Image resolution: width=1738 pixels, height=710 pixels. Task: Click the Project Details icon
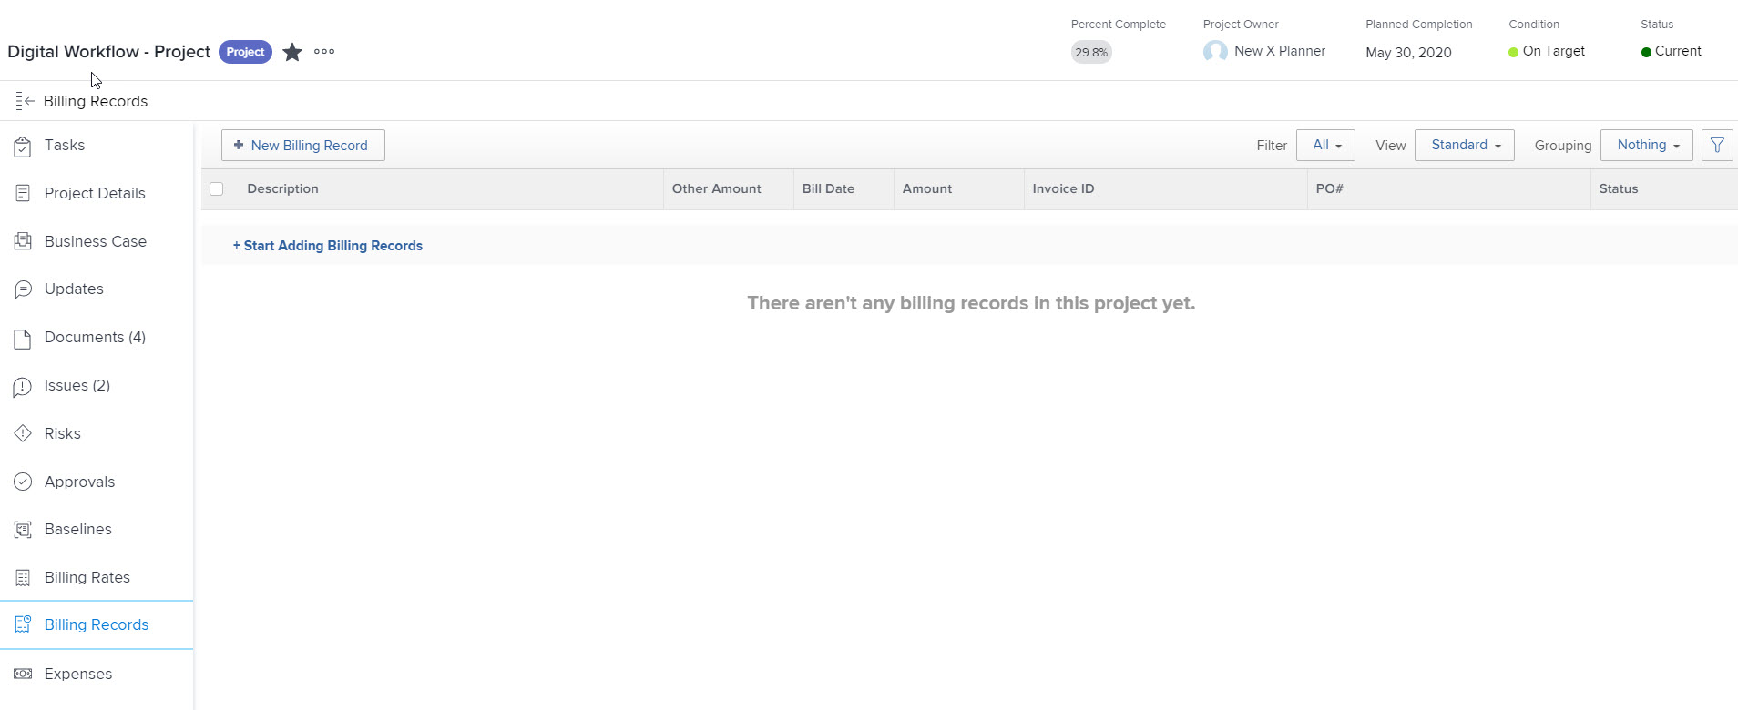pos(23,193)
